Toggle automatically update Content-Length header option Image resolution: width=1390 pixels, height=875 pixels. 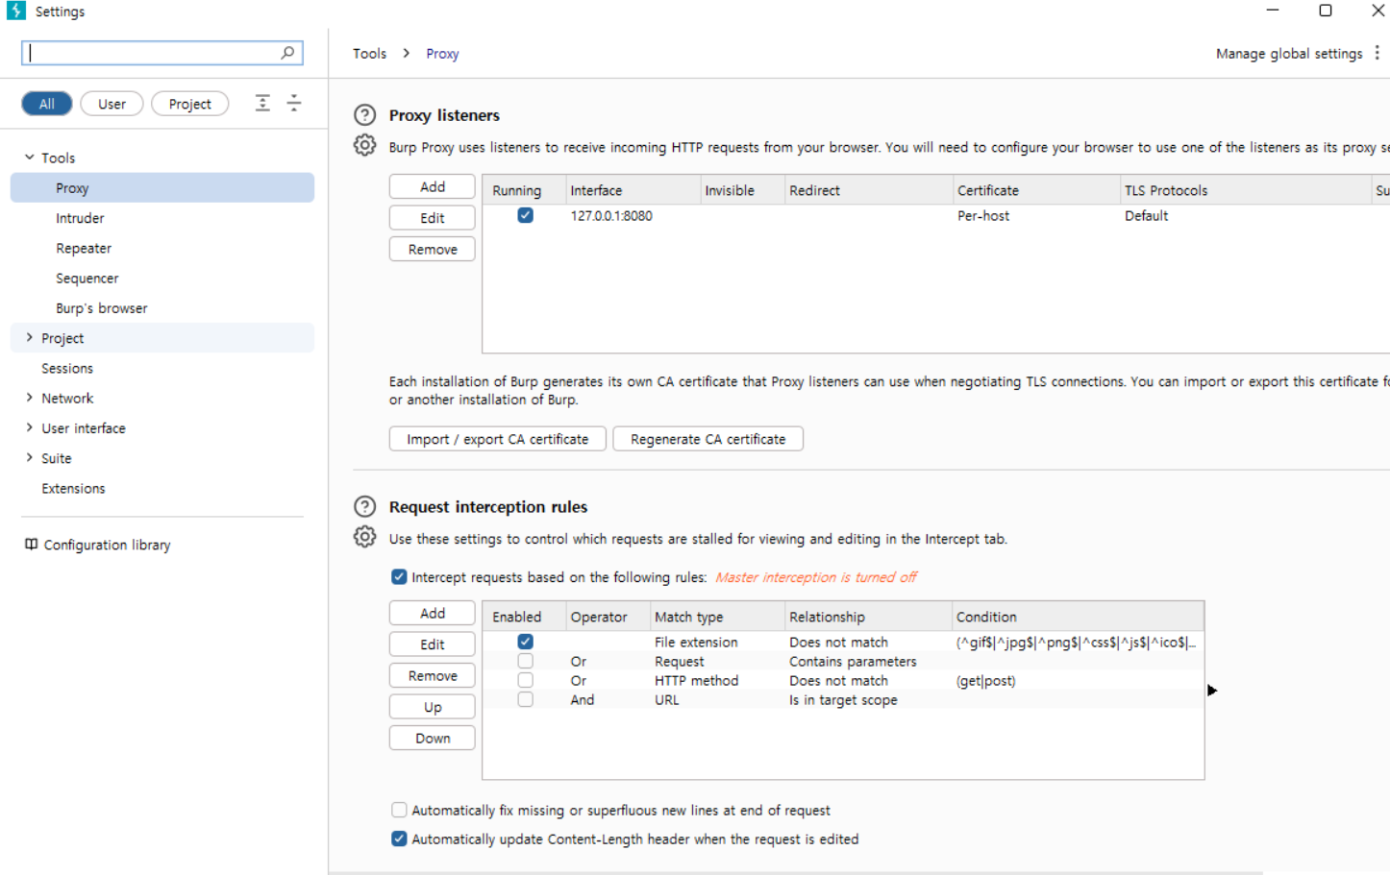[x=399, y=839]
